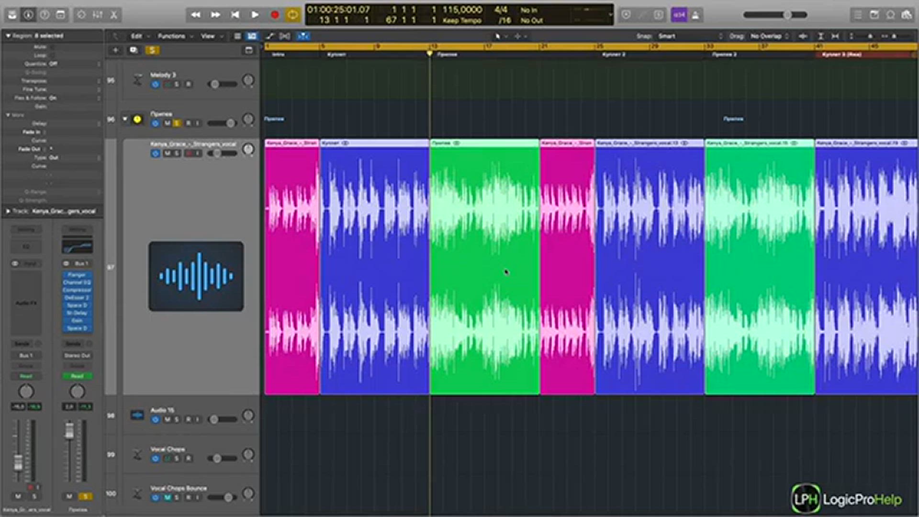Click the large audio waveform track icon
919x517 pixels.
pyautogui.click(x=196, y=276)
